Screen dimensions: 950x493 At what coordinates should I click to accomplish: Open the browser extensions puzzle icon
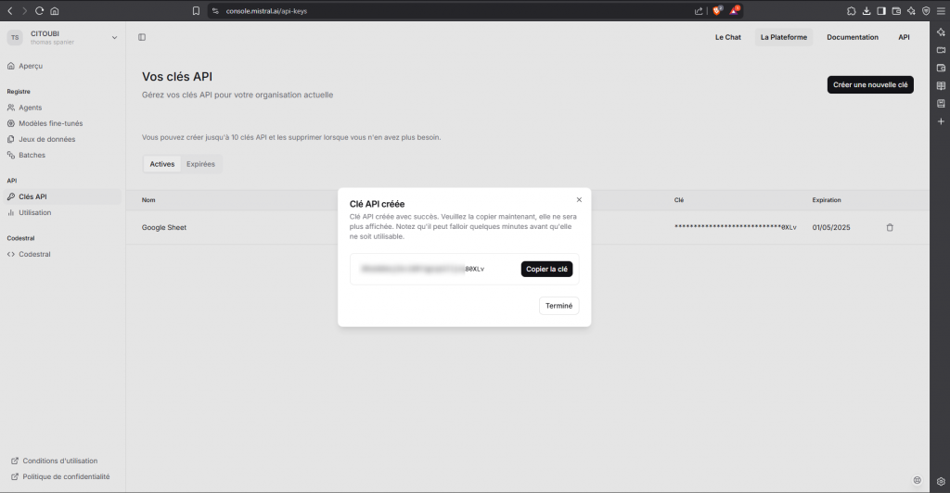[852, 11]
